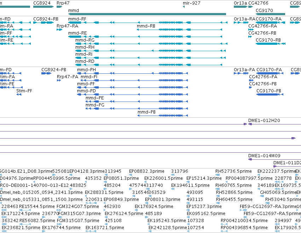Click the CG42766-RB transcript label
Image resolution: width=301 pixels, height=233 pixels.
(262, 33)
